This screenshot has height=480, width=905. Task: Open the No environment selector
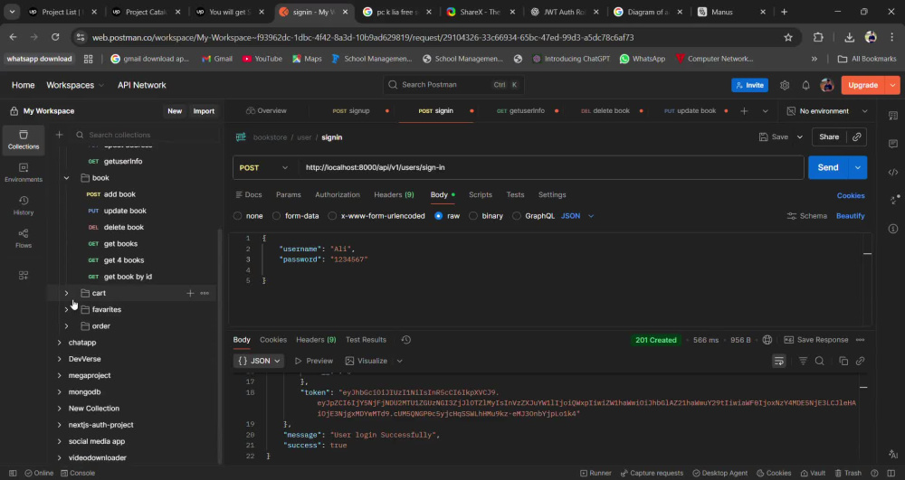pyautogui.click(x=829, y=111)
